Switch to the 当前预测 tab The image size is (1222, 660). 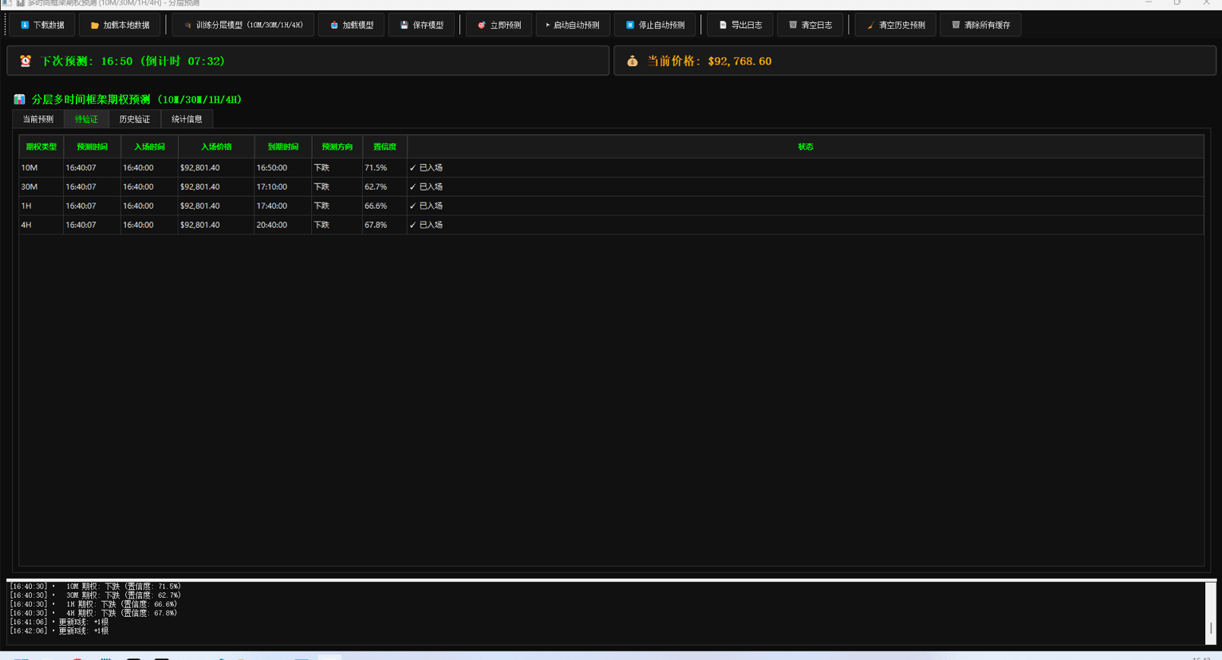[38, 119]
